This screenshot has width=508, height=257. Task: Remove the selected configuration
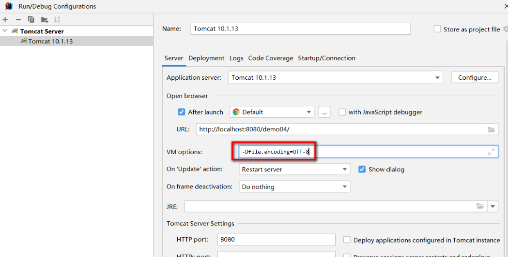pos(18,20)
